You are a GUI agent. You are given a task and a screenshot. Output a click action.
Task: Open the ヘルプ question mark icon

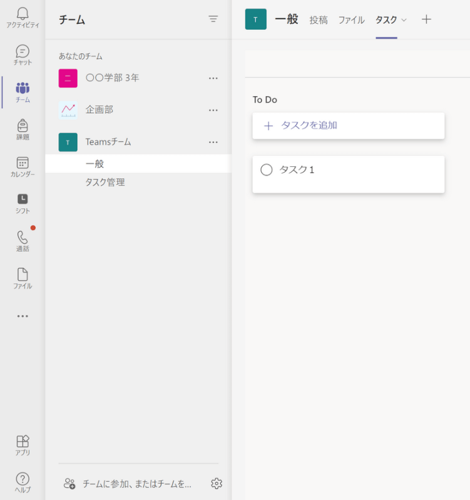[23, 479]
